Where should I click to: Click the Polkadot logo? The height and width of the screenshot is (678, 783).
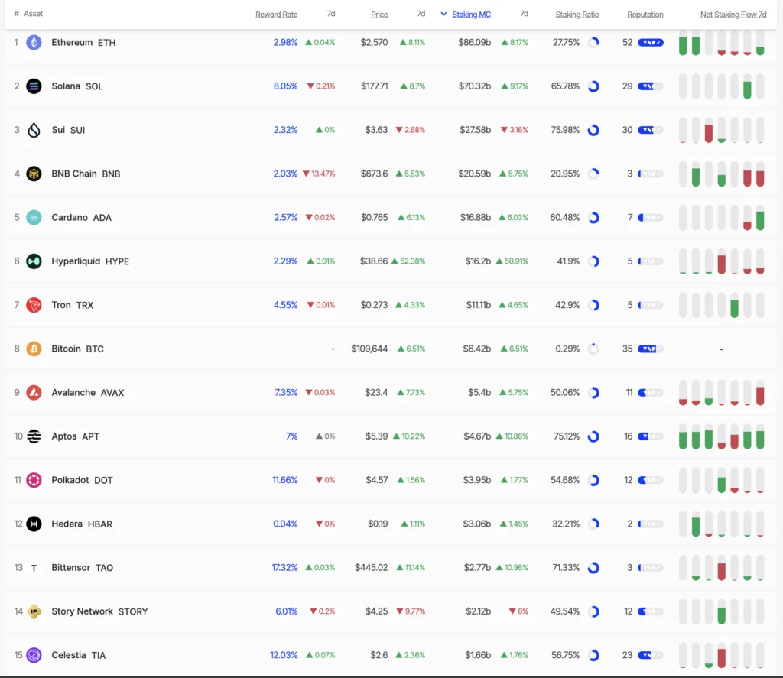(34, 480)
